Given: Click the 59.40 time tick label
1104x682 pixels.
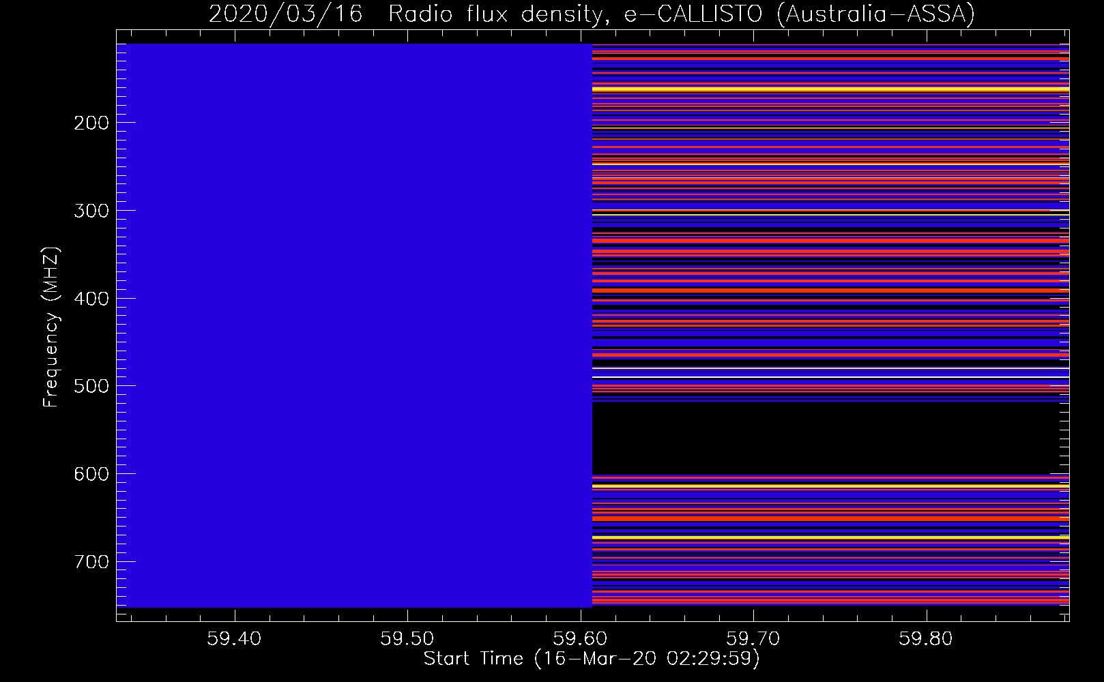Looking at the screenshot, I should [x=234, y=638].
